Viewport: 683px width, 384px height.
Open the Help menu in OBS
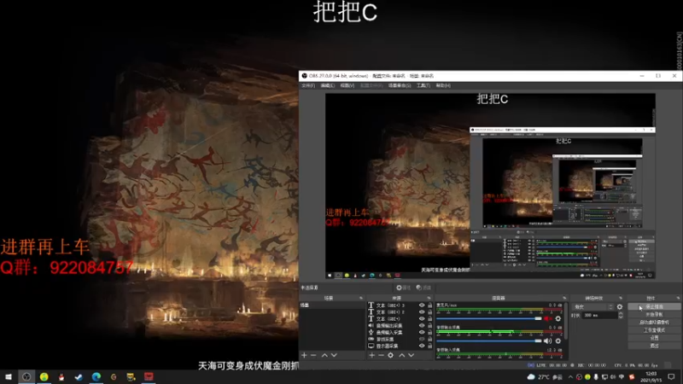[x=443, y=86]
